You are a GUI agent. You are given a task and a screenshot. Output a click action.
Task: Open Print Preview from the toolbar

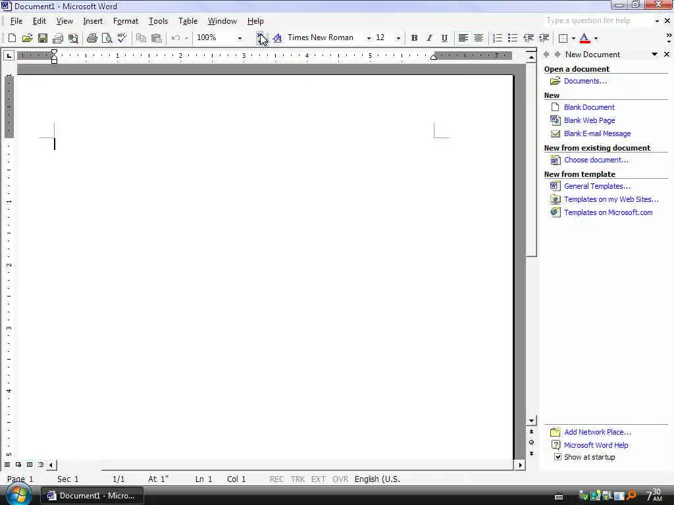(x=107, y=38)
